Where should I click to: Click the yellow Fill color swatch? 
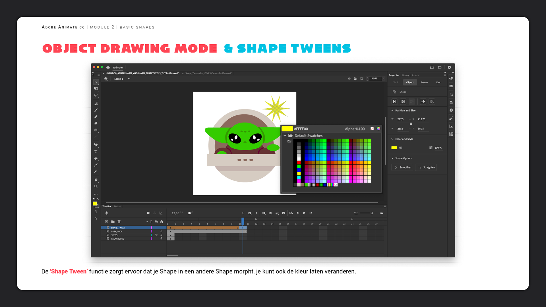pos(394,148)
